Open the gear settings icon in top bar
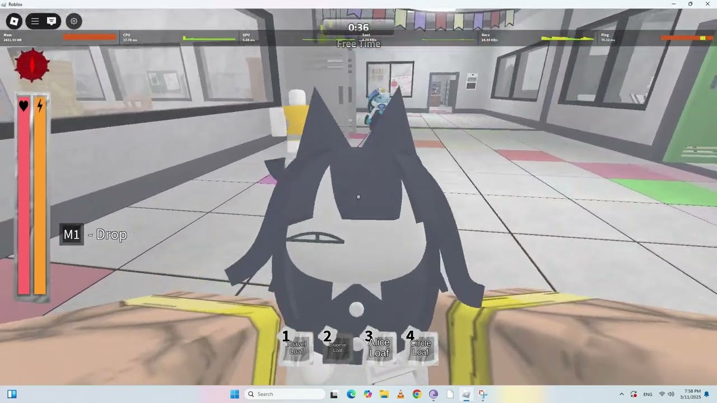The height and width of the screenshot is (403, 717). (74, 21)
